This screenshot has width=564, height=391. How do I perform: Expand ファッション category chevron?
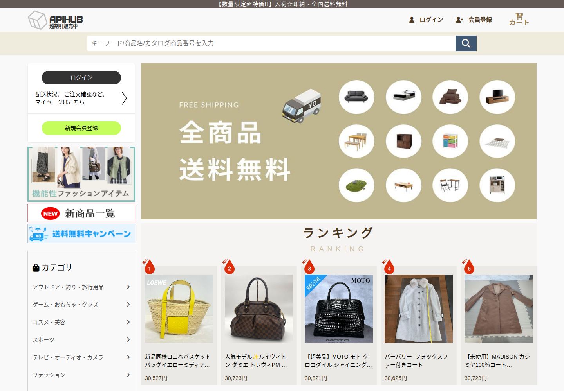click(128, 375)
